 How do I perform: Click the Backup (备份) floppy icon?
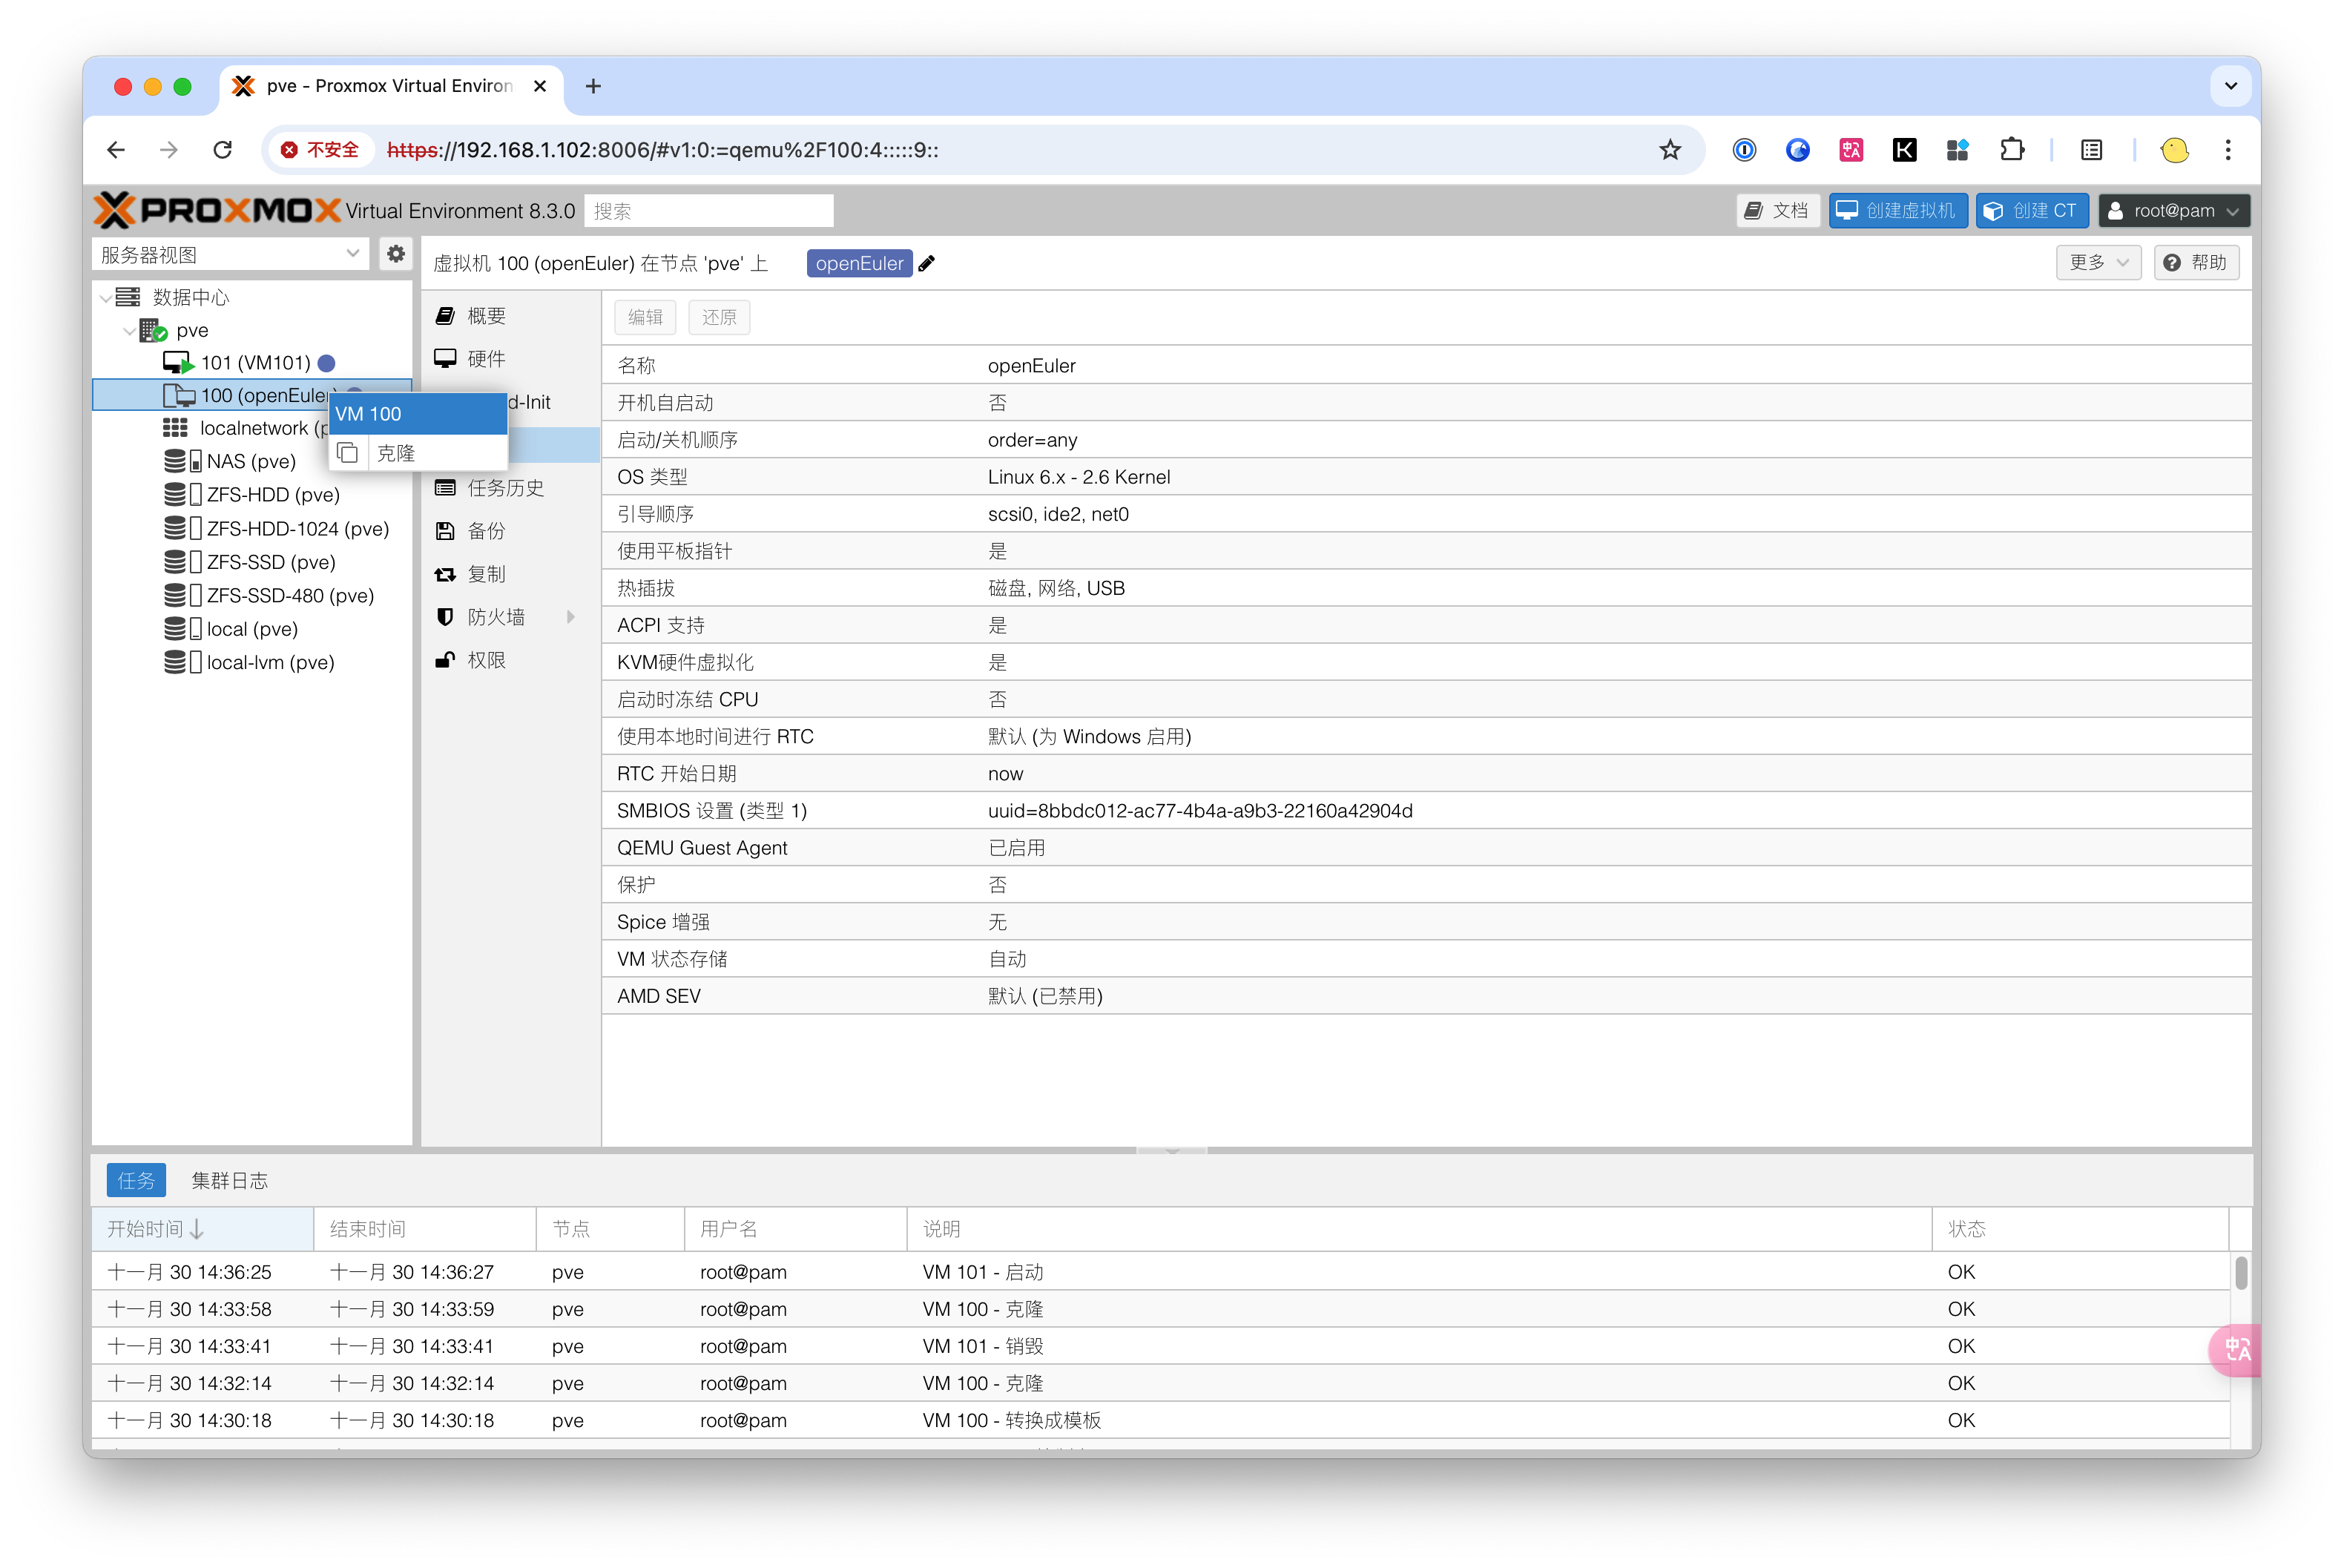[446, 531]
